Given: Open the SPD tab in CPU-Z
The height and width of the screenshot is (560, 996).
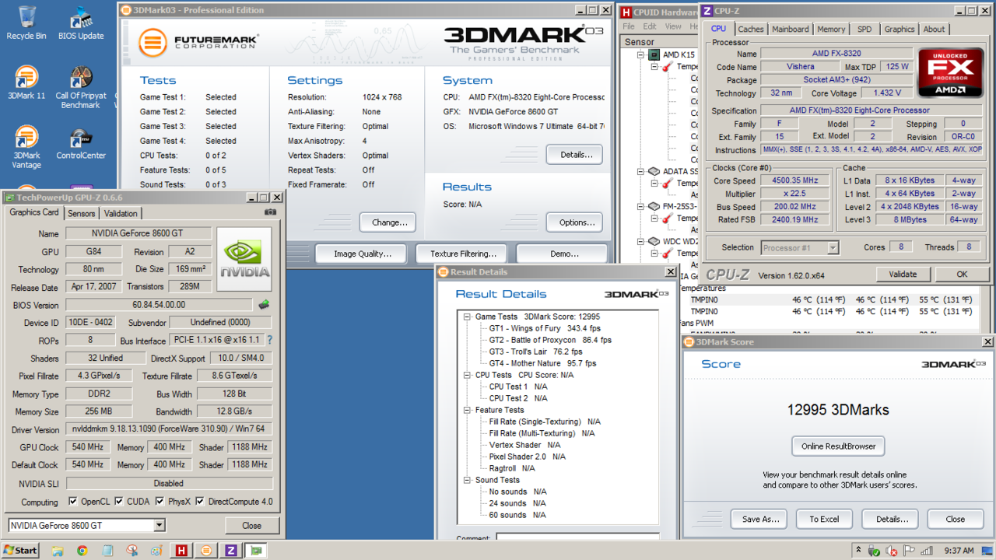Looking at the screenshot, I should click(x=864, y=29).
